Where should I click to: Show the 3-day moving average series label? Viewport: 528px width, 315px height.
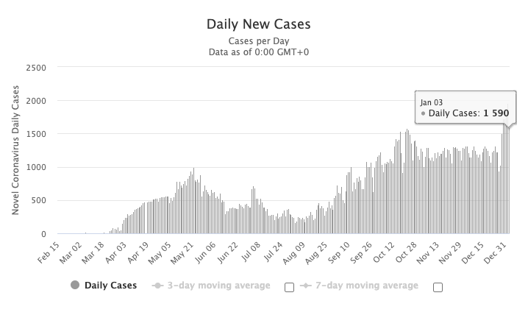pos(218,286)
